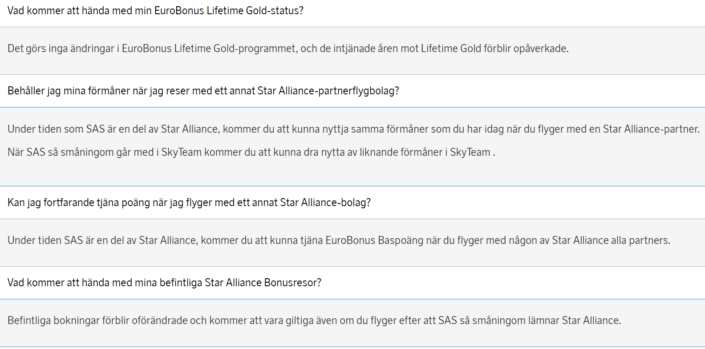The image size is (705, 349).
Task: Click 'Star Alliance-partner.' ending the second answer's first line
Action: pyautogui.click(x=651, y=129)
